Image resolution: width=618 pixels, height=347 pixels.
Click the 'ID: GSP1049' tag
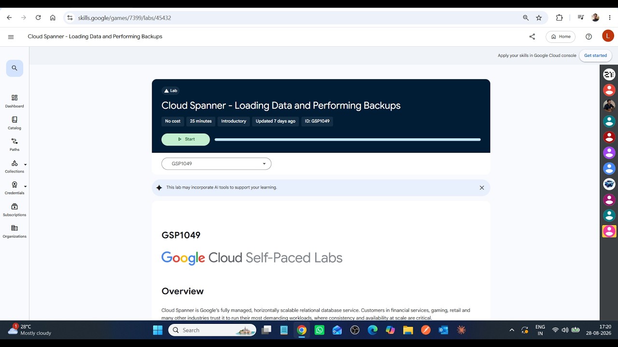[x=317, y=121]
